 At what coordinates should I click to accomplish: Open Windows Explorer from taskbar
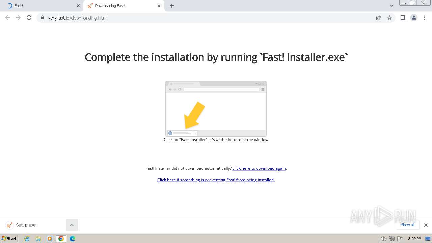pos(38,239)
